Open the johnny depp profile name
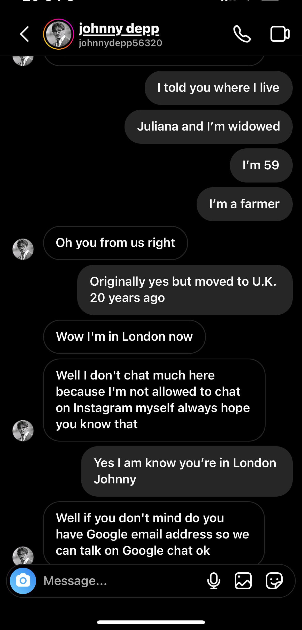This screenshot has width=302, height=630. pyautogui.click(x=119, y=28)
